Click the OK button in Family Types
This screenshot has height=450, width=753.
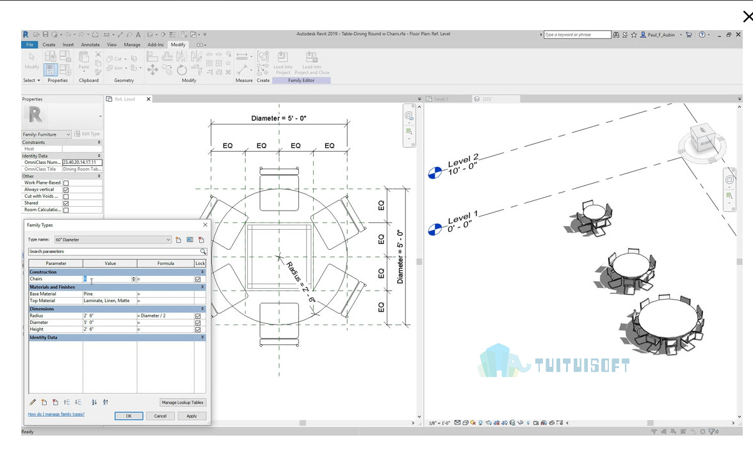[129, 416]
